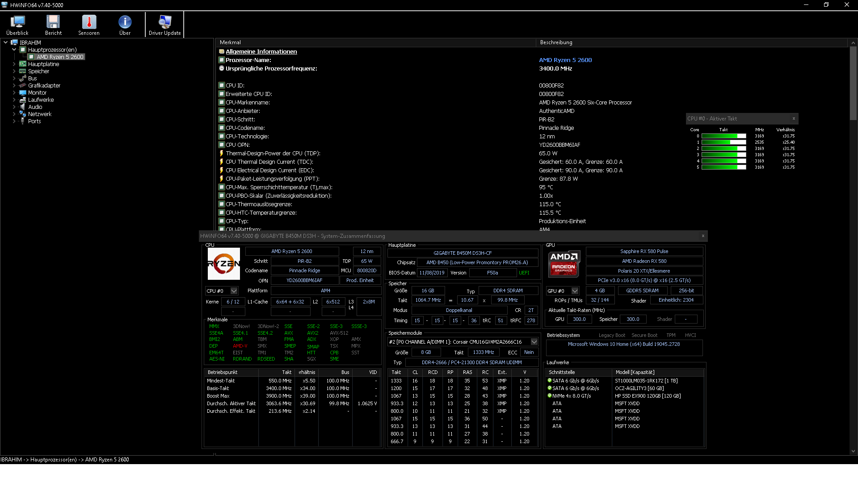The image size is (858, 490).
Task: Select the Grafikadapter tree node
Action: [44, 86]
